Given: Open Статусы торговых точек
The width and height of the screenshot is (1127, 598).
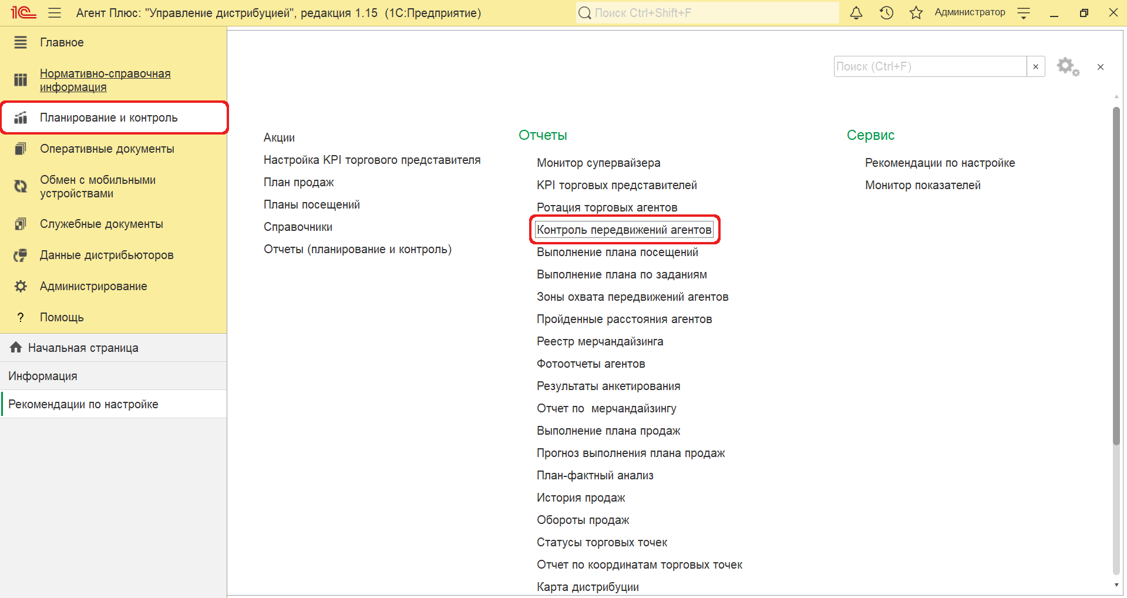Looking at the screenshot, I should tap(602, 542).
